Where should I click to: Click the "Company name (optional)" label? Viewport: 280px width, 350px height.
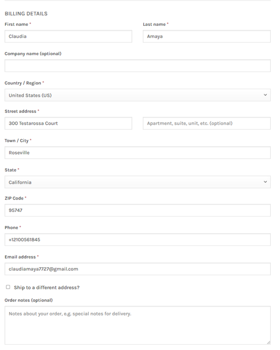[x=33, y=54]
